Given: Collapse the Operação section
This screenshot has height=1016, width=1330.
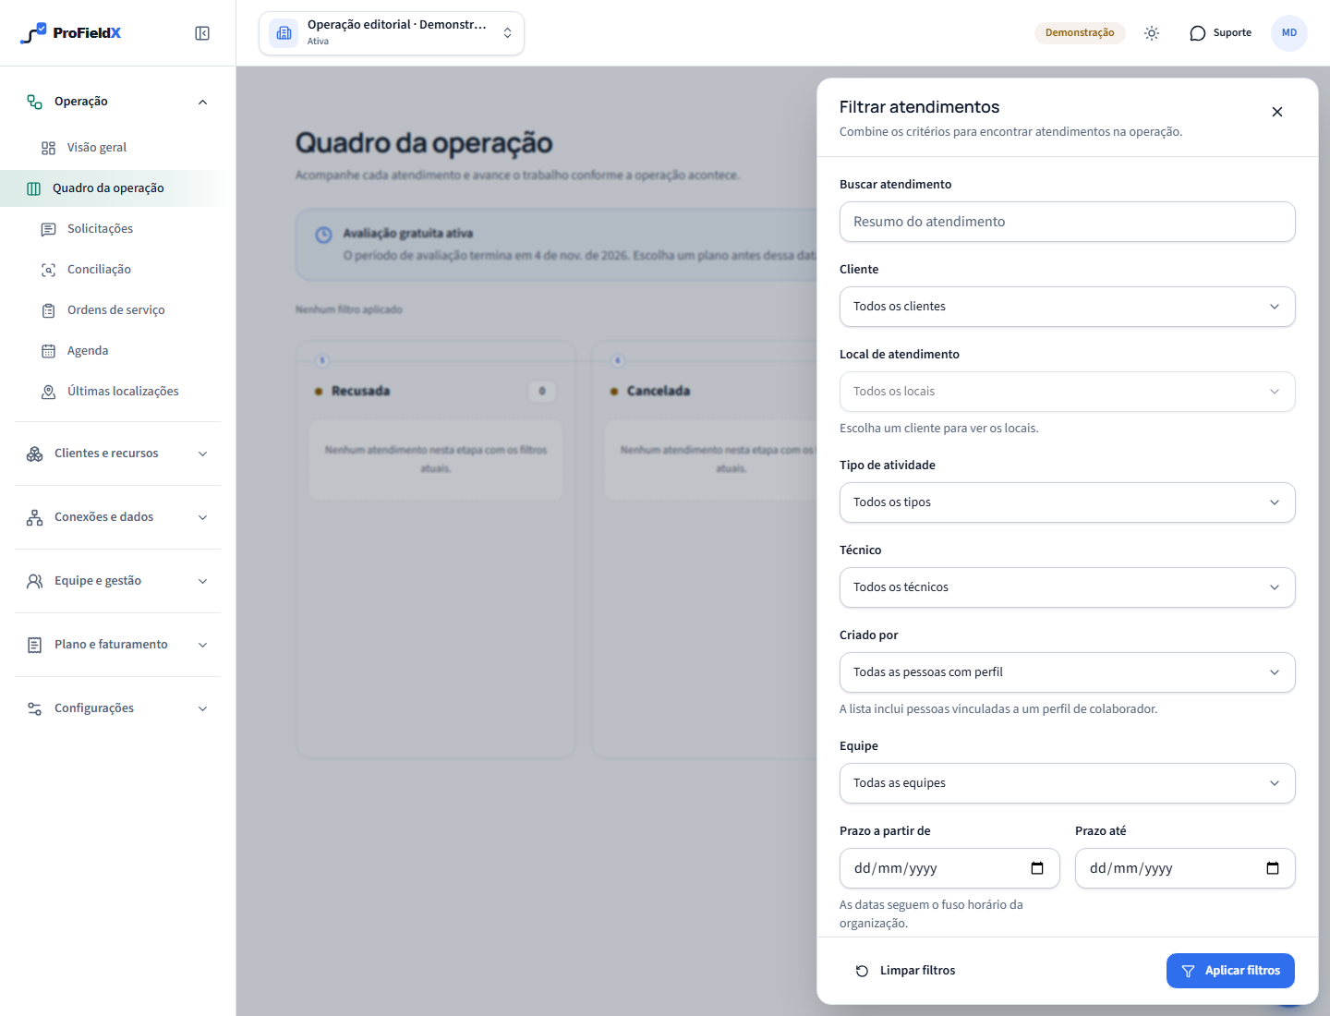Looking at the screenshot, I should coord(118,102).
